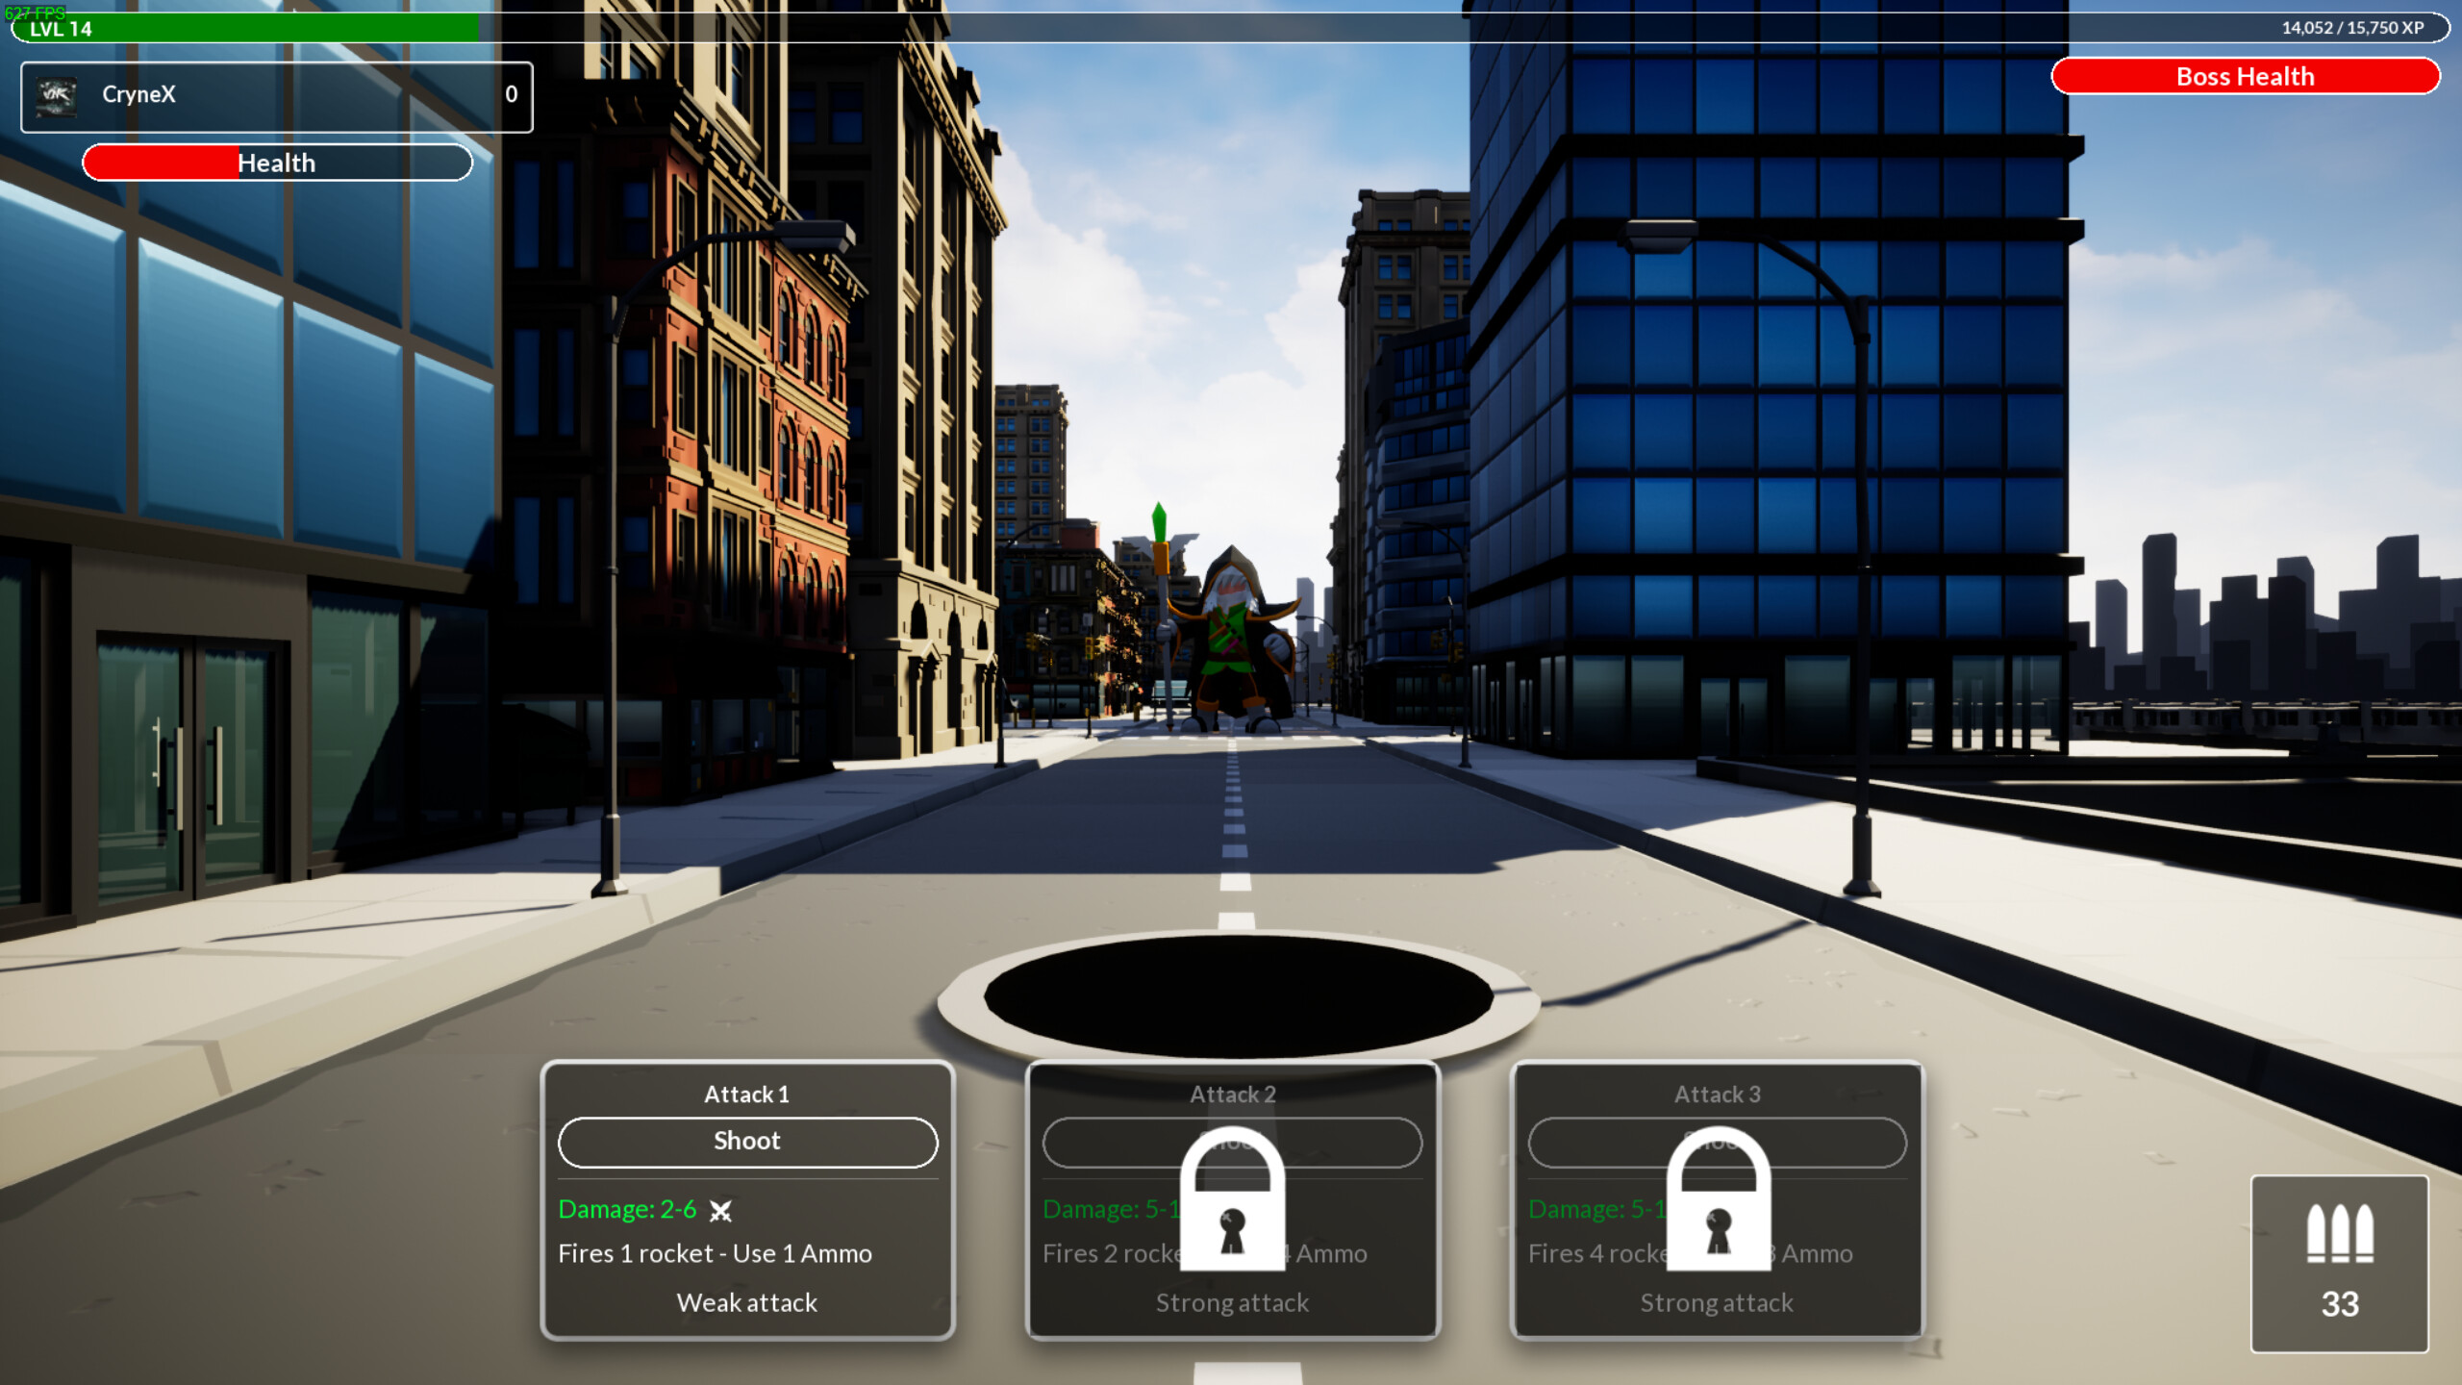Click the CryneX name label in the player panel
2462x1385 pixels.
140,95
